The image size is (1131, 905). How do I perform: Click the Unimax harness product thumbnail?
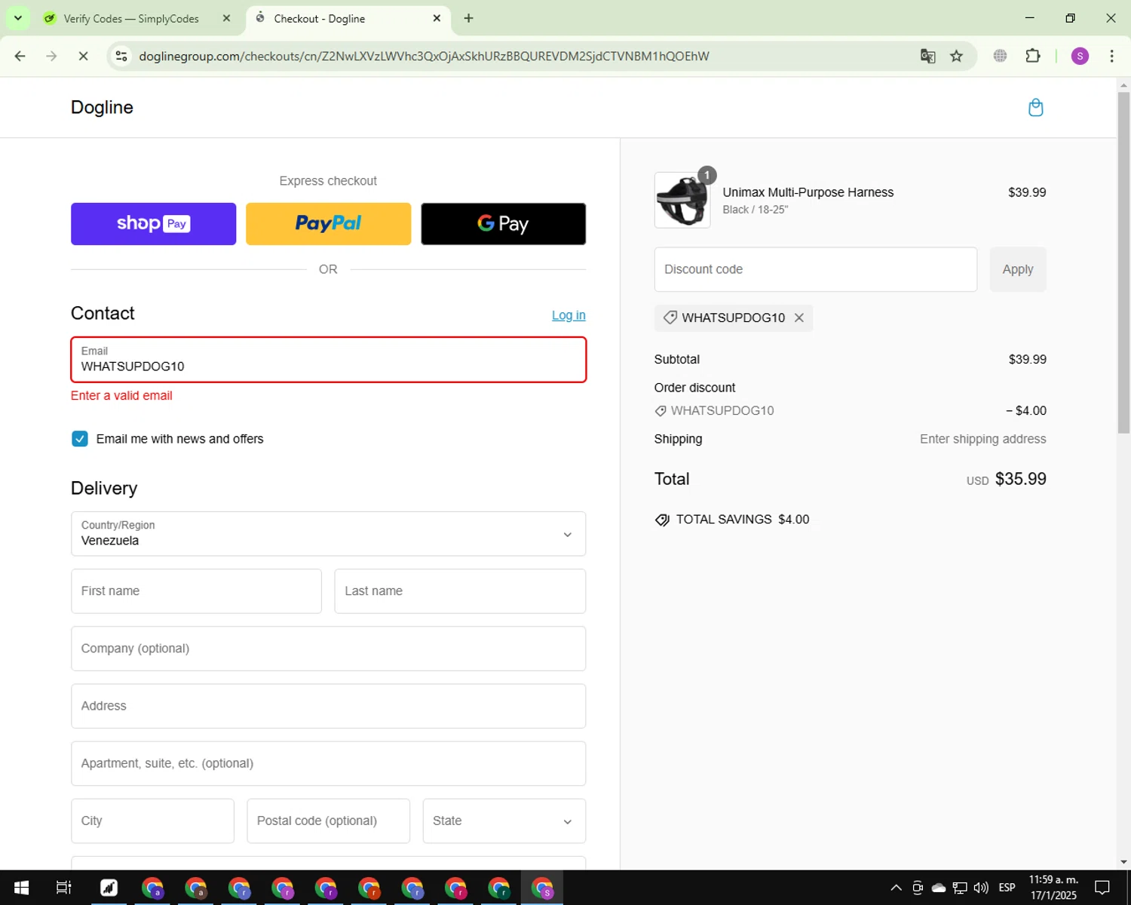[x=682, y=200]
